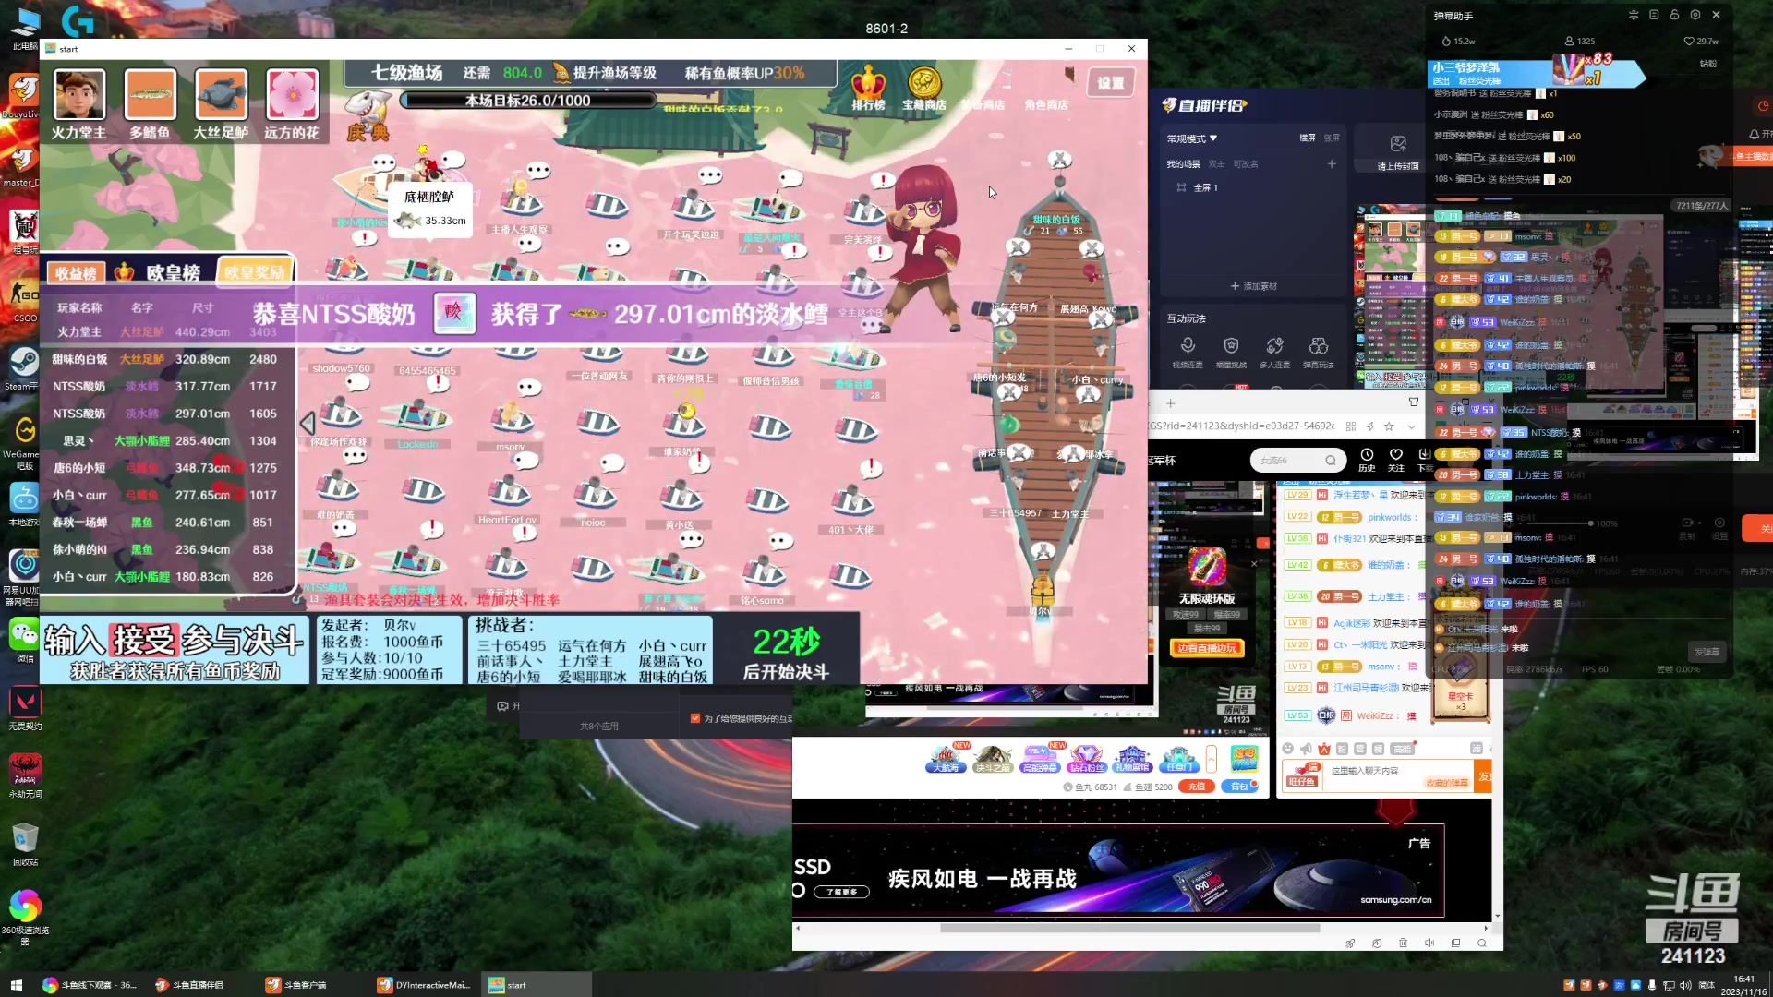1773x997 pixels.
Task: Expand the chevron beside the 任意门 icon
Action: [1211, 759]
